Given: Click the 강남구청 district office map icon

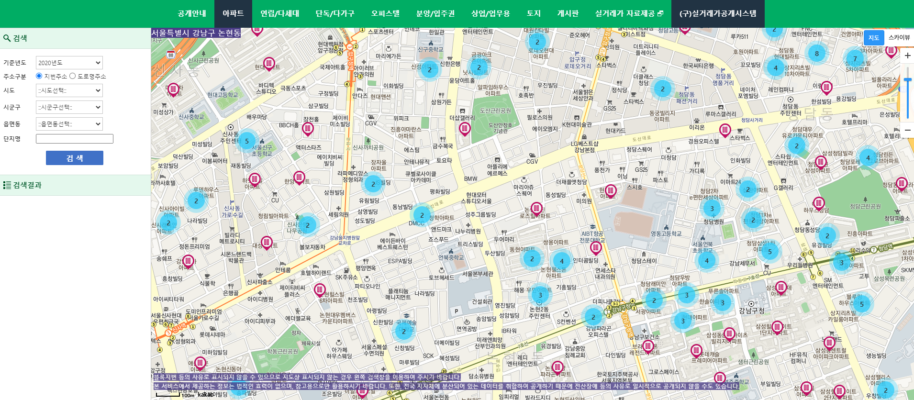Looking at the screenshot, I should [751, 304].
